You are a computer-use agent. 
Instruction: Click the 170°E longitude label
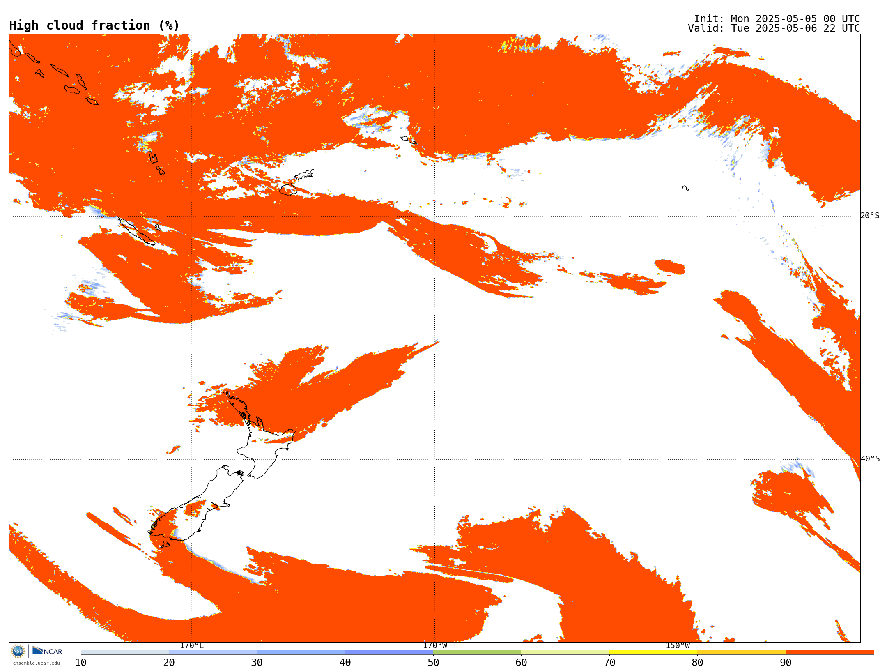[x=192, y=645]
